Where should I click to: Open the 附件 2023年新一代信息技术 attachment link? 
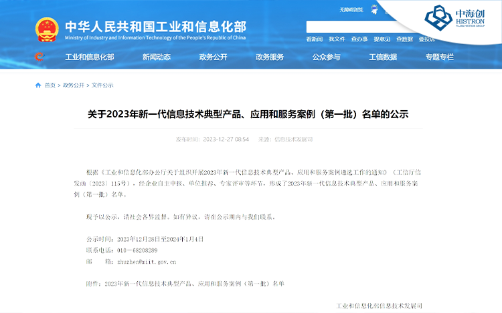point(194,284)
